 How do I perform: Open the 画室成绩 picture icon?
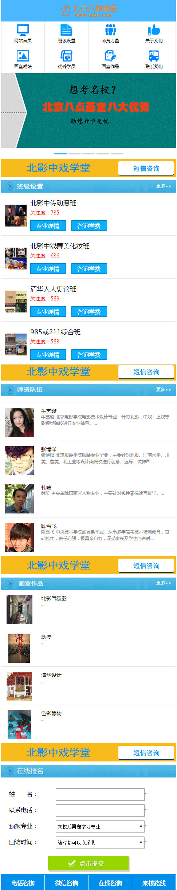[x=23, y=56]
